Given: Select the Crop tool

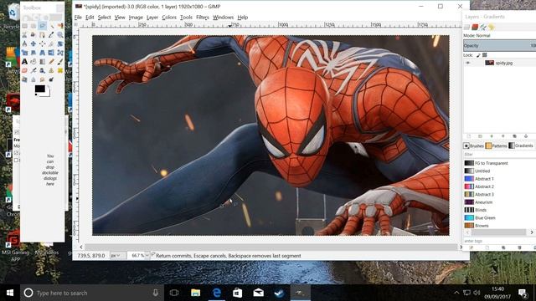Looking at the screenshot, I should point(51,43).
